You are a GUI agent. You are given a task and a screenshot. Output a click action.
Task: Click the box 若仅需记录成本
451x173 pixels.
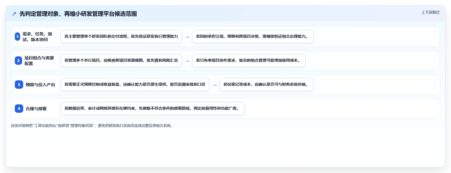coord(266,85)
